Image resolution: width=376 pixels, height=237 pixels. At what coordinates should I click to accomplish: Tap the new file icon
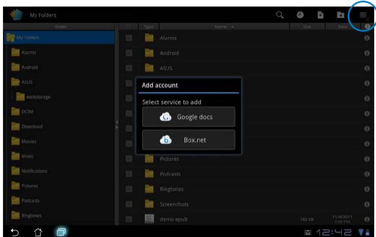pyautogui.click(x=321, y=15)
